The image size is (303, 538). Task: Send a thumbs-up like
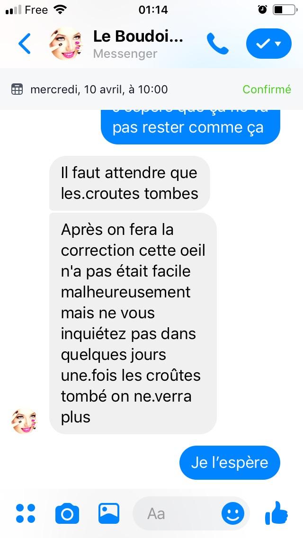(276, 512)
